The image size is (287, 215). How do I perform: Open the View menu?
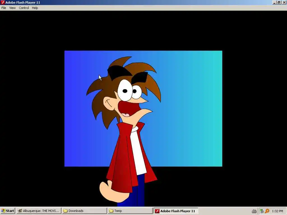pyautogui.click(x=12, y=8)
